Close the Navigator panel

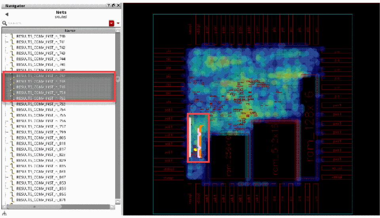[118, 5]
